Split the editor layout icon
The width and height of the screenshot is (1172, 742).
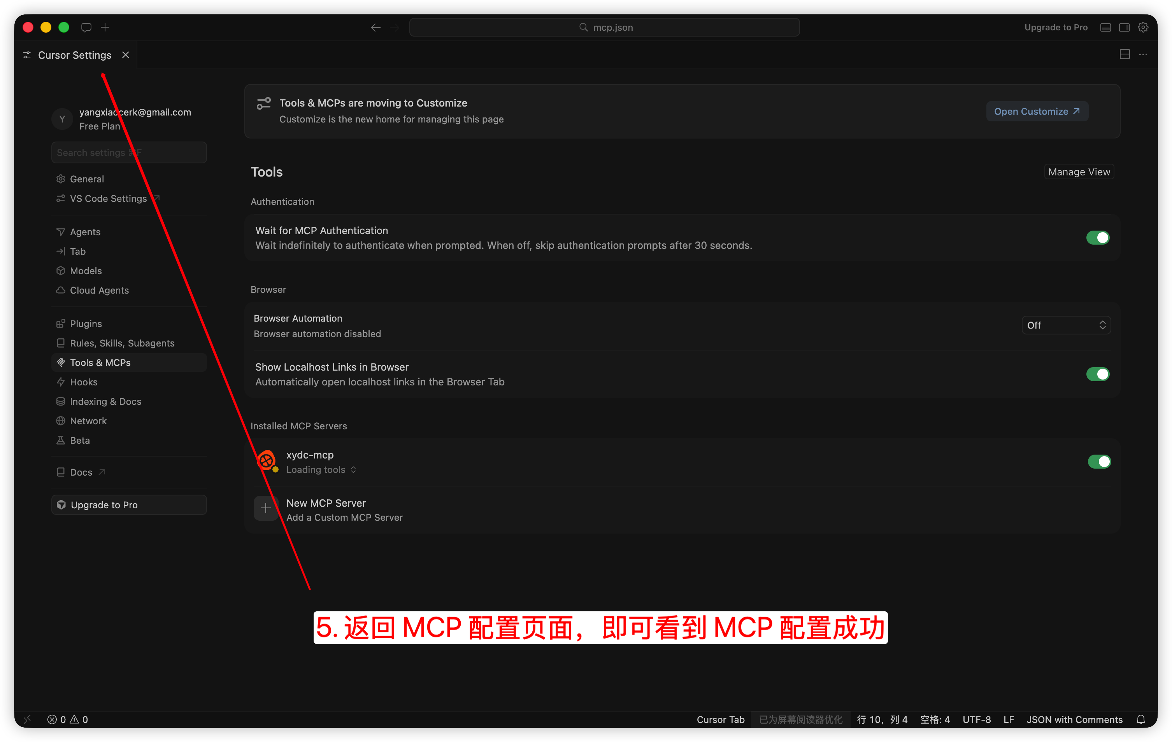point(1125,54)
